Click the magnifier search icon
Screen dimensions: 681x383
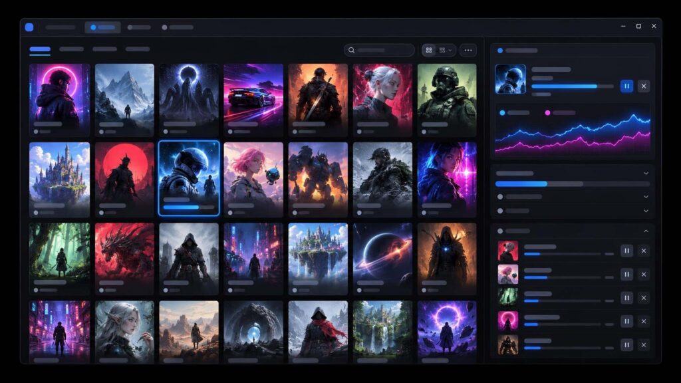(x=351, y=51)
